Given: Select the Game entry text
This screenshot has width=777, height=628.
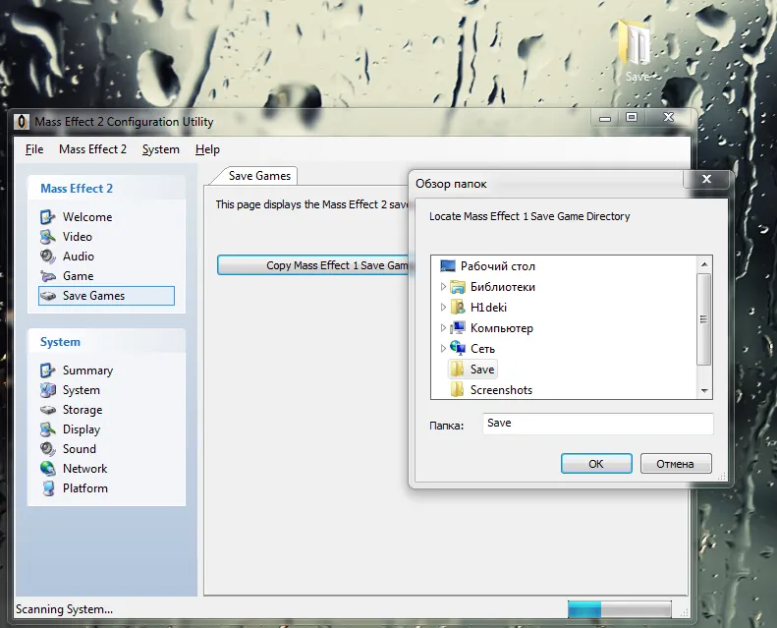Looking at the screenshot, I should pos(78,276).
